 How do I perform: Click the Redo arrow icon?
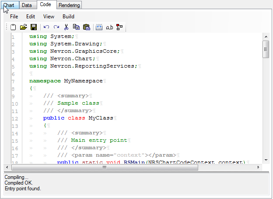[x=56, y=27]
